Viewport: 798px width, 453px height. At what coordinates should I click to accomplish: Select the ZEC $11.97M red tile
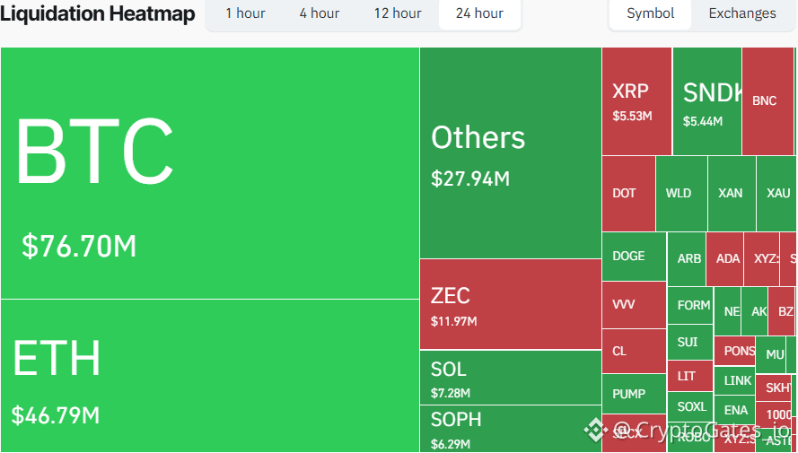click(x=511, y=304)
